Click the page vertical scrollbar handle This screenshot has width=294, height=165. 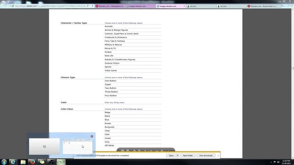point(293,68)
